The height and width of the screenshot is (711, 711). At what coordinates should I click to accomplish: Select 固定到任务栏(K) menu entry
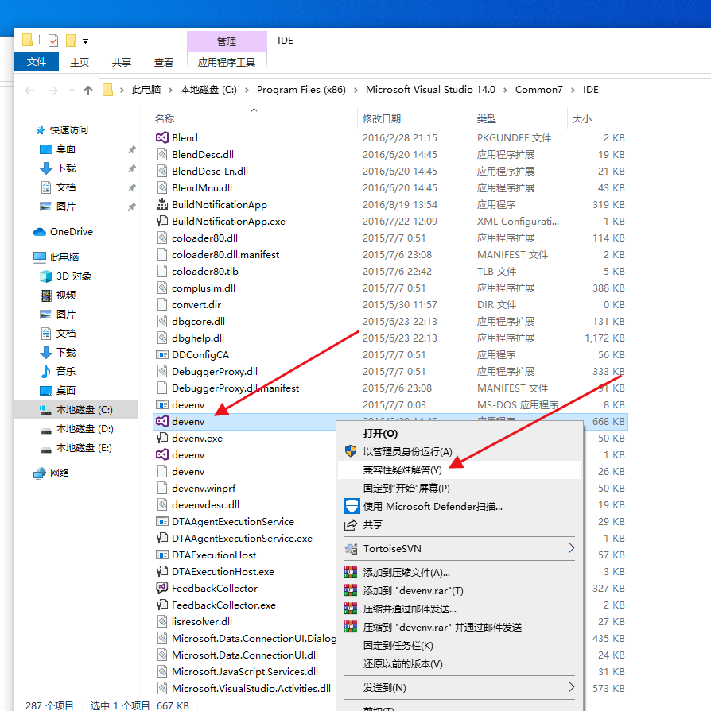tap(460, 645)
